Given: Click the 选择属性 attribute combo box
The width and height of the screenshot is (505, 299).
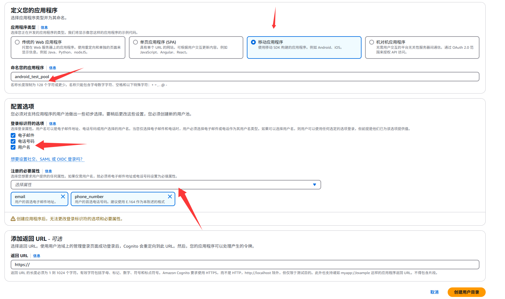Looking at the screenshot, I should (160, 185).
